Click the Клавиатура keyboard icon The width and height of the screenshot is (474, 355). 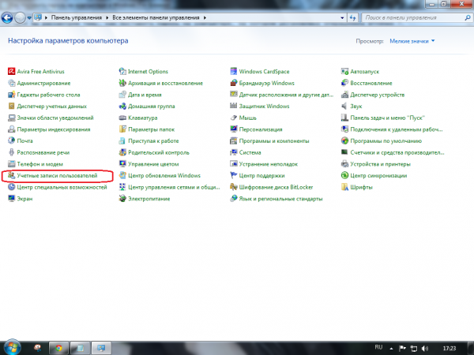coord(122,118)
